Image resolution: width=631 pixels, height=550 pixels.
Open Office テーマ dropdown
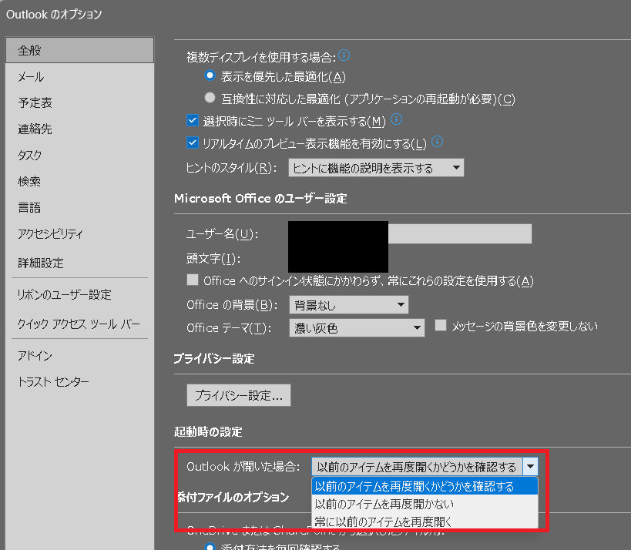pos(357,328)
